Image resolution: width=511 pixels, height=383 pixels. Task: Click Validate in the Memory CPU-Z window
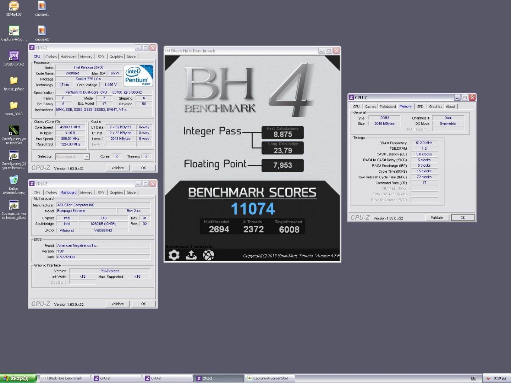(437, 218)
